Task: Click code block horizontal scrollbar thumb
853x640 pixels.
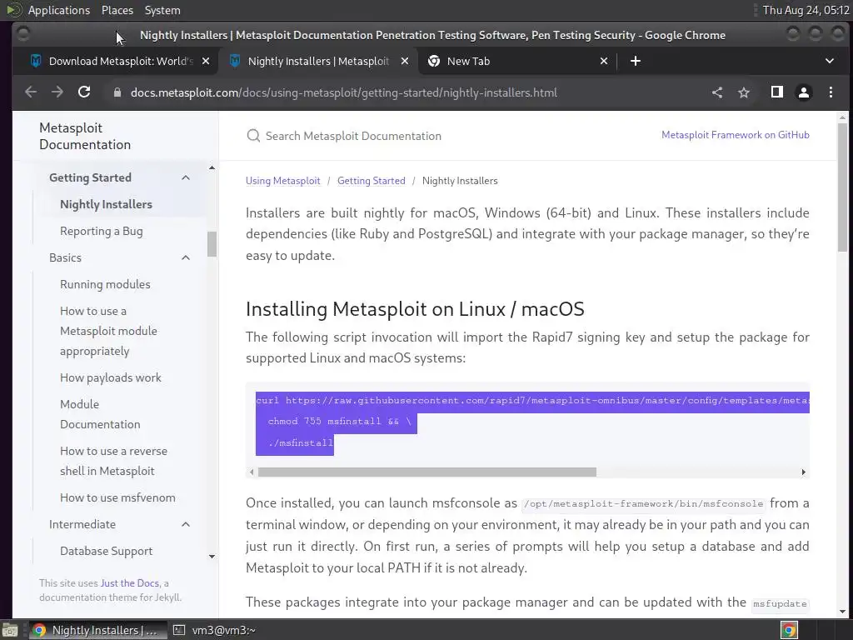Action: (427, 472)
